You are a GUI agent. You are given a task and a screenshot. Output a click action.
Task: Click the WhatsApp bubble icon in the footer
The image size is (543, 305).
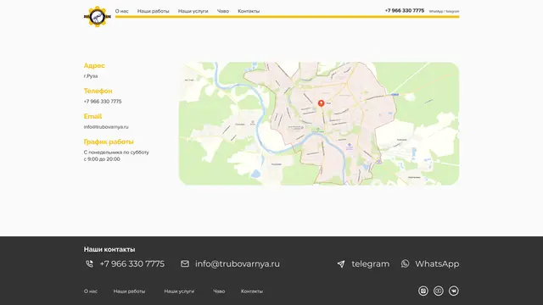(406, 263)
